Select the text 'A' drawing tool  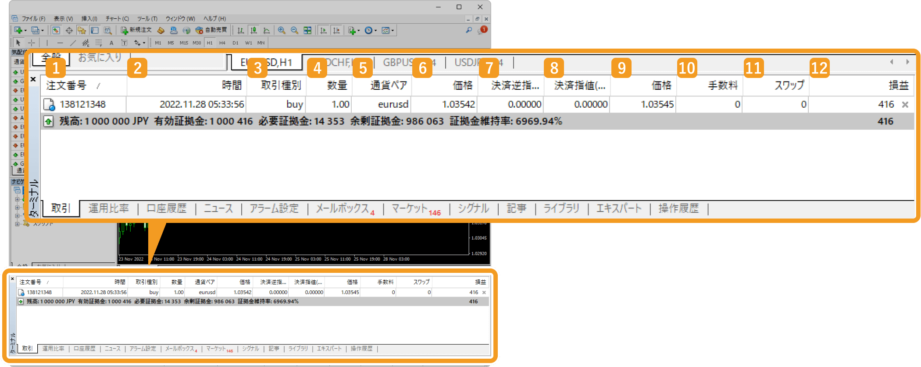click(x=111, y=42)
